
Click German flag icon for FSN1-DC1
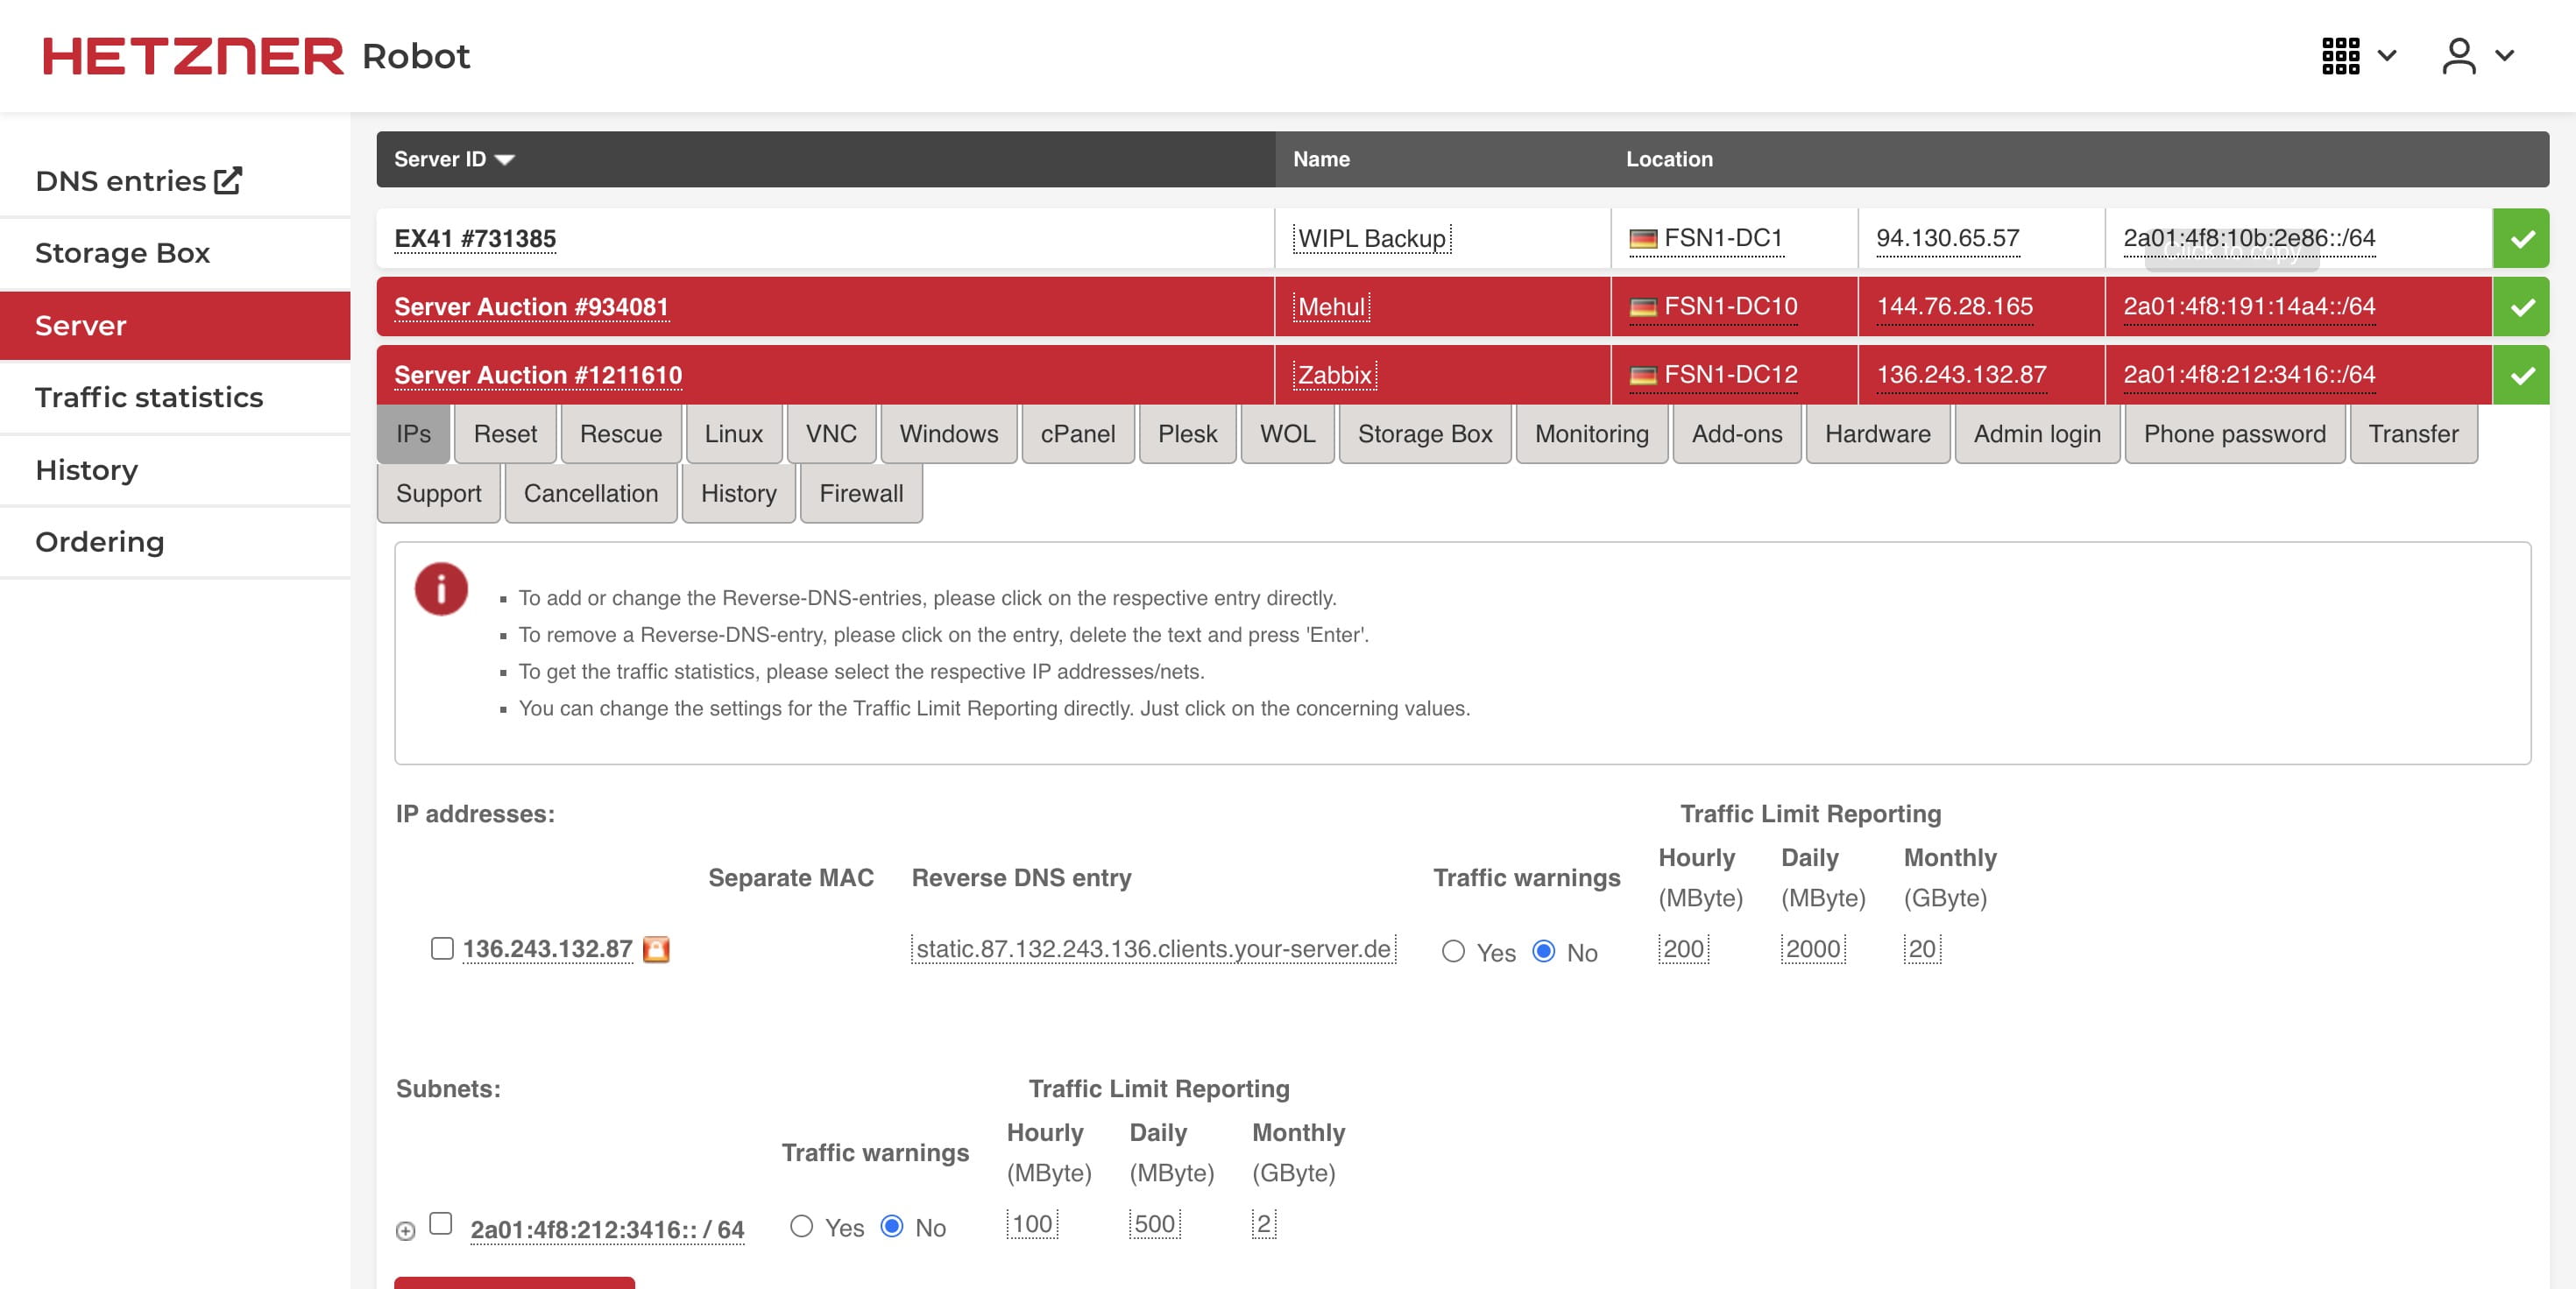tap(1643, 239)
